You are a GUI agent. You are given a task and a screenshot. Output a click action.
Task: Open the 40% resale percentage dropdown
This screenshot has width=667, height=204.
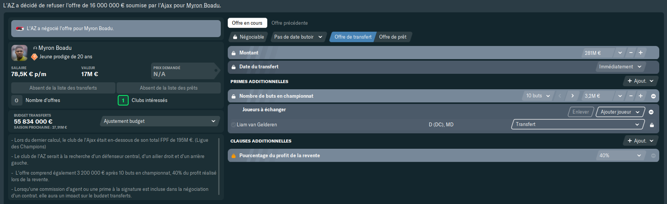[x=621, y=155]
